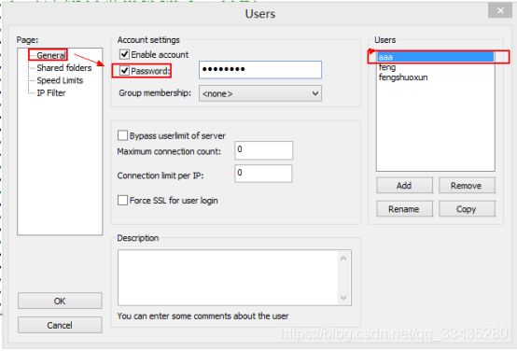This screenshot has width=517, height=351.
Task: Click the Rename user button
Action: coord(405,209)
